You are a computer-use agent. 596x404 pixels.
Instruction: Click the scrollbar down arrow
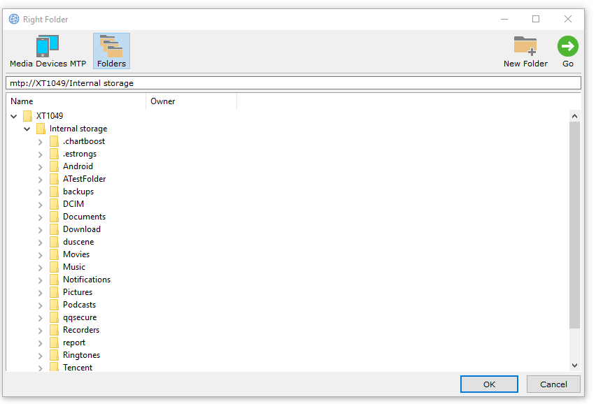point(574,365)
